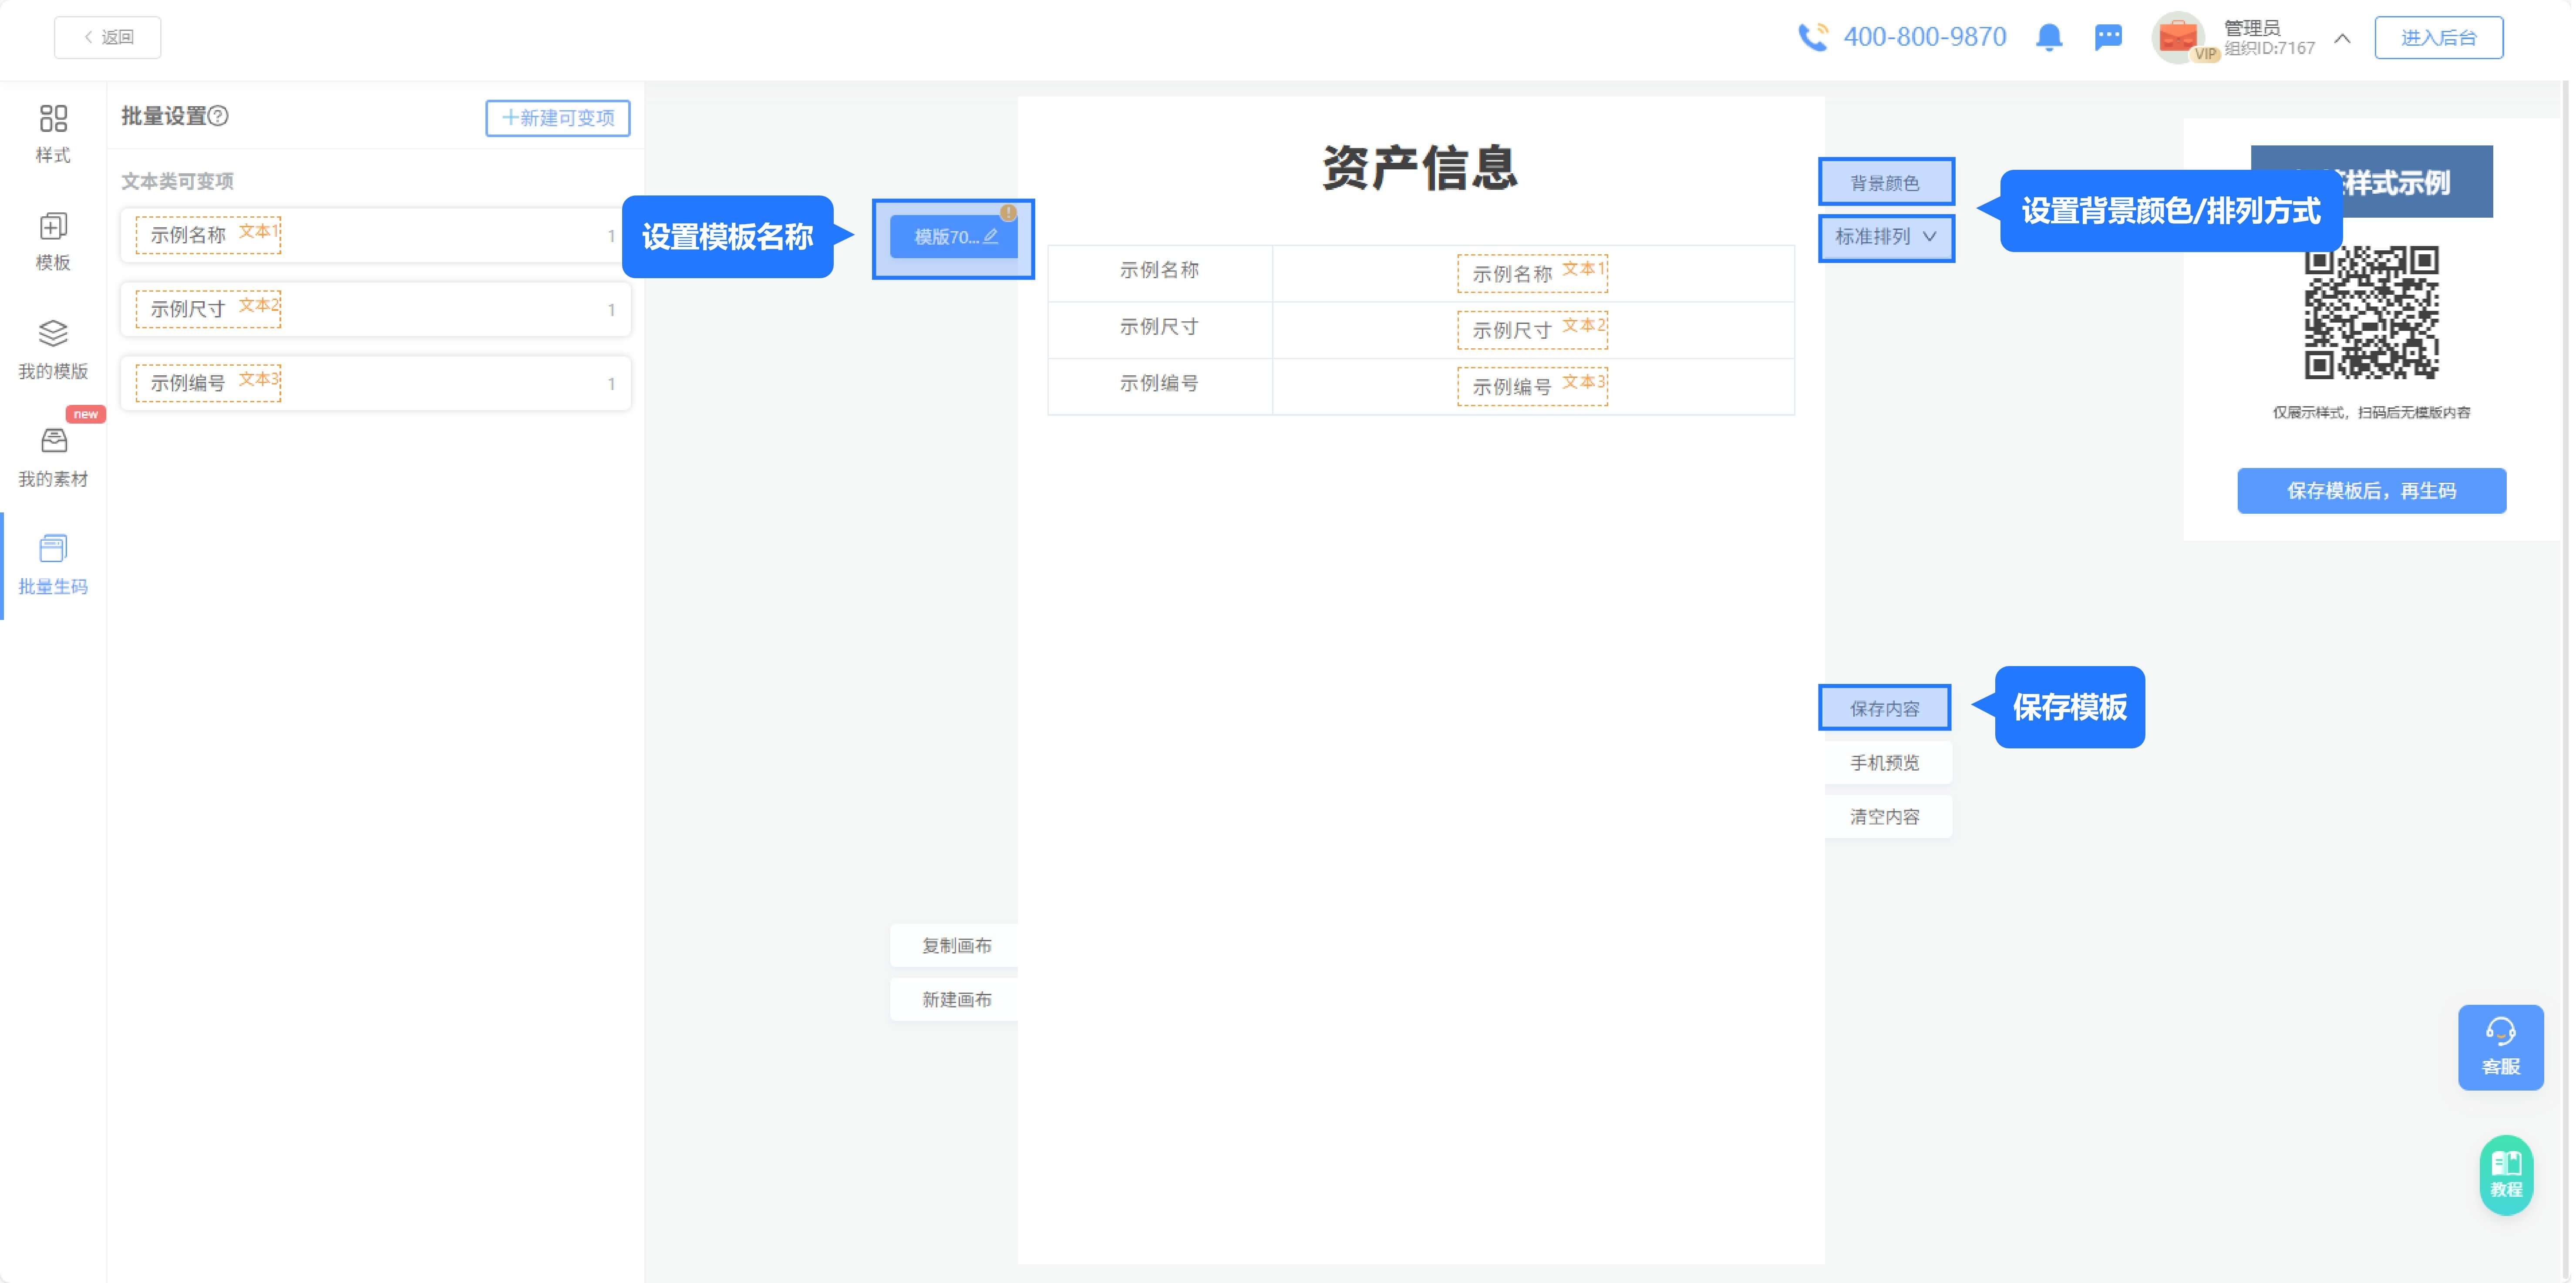
Task: Click 保存模板后，再生码 button
Action: tap(2371, 490)
